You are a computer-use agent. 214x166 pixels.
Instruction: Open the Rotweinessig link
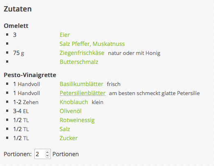77,120
